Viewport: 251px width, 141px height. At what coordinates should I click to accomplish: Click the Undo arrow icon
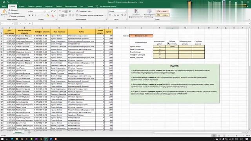coord(7,2)
